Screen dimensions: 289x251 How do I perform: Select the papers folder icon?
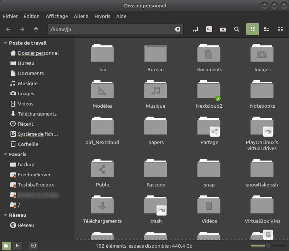coord(156,126)
